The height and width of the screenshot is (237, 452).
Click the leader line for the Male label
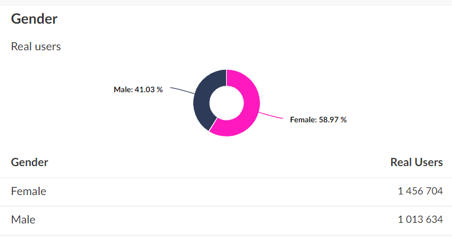181,92
